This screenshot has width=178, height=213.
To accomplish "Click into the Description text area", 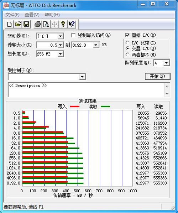I will pos(86,90).
